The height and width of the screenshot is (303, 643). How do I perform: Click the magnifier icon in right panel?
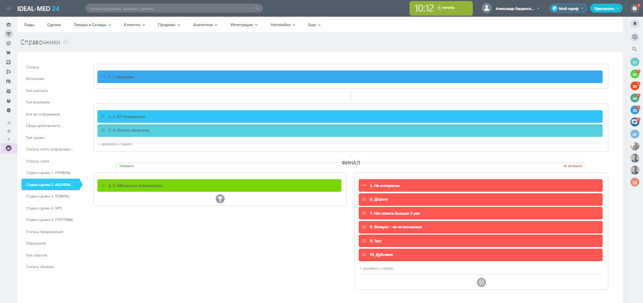pos(635,49)
